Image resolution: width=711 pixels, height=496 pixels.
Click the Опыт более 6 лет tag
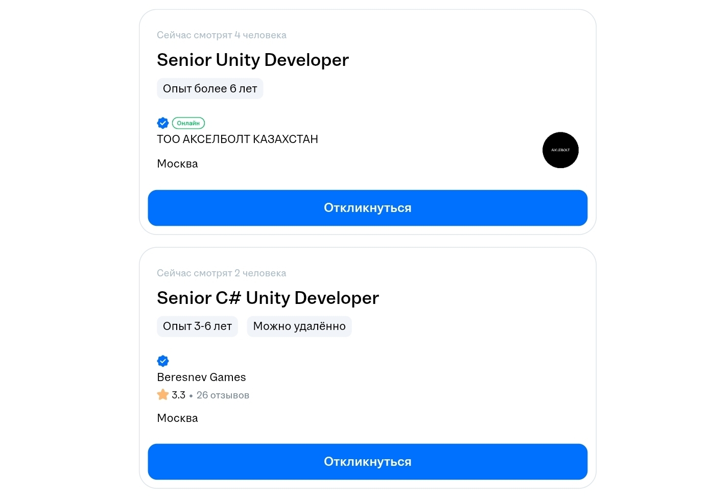click(x=210, y=89)
